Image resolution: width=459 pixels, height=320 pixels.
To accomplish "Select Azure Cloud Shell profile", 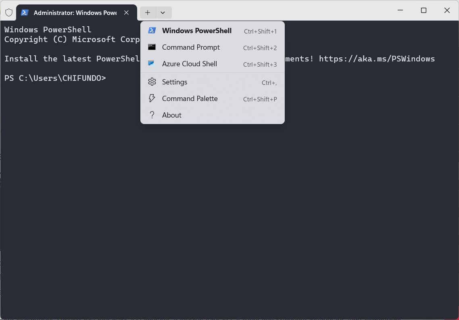I will point(190,64).
